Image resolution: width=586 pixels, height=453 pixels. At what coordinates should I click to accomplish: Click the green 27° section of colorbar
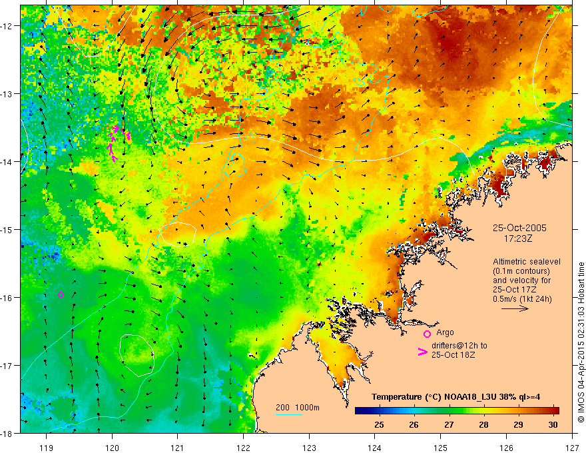click(449, 410)
